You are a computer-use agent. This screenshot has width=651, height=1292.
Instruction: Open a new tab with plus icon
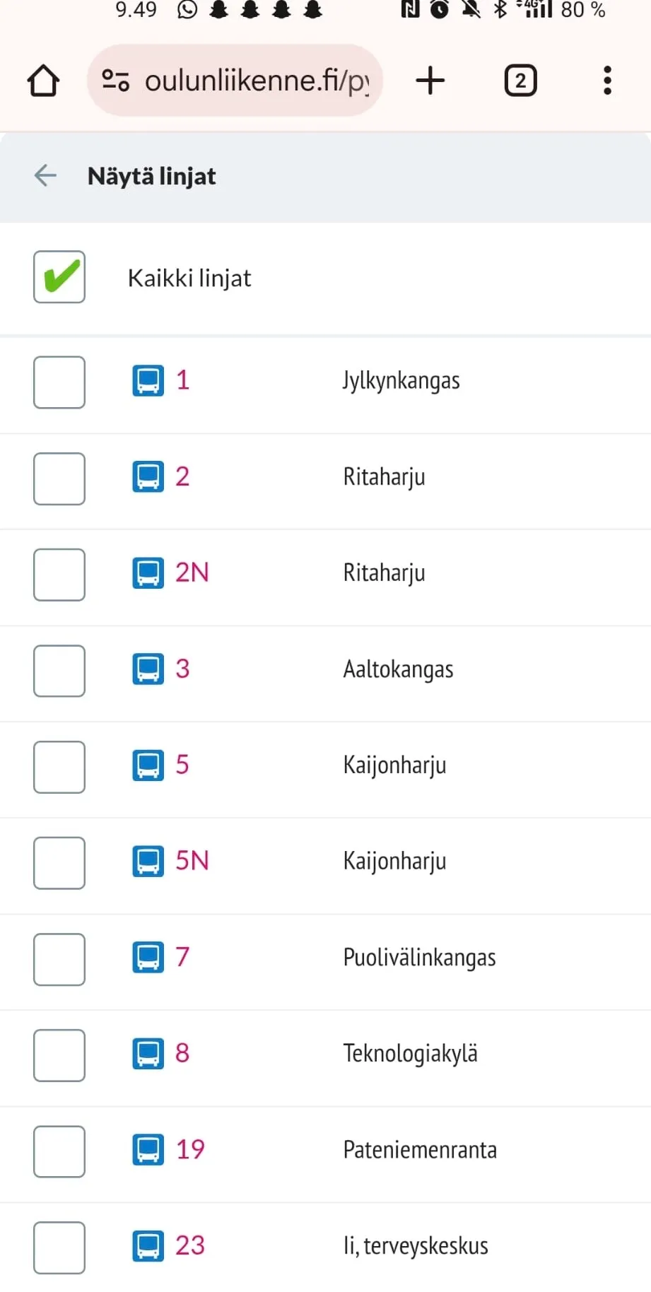tap(430, 81)
